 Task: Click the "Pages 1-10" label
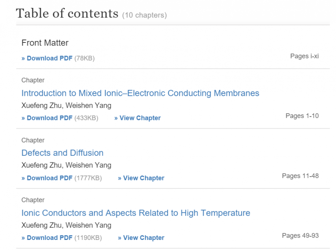tap(302, 116)
